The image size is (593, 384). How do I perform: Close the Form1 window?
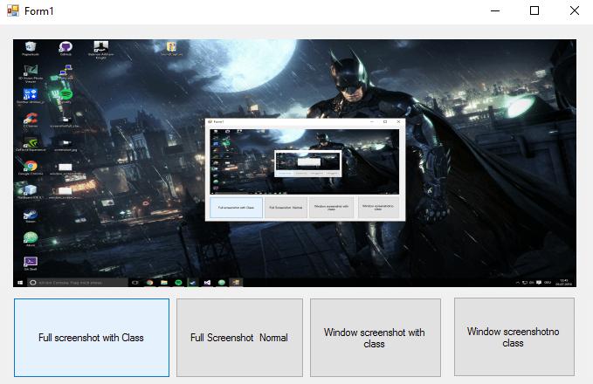pos(575,10)
